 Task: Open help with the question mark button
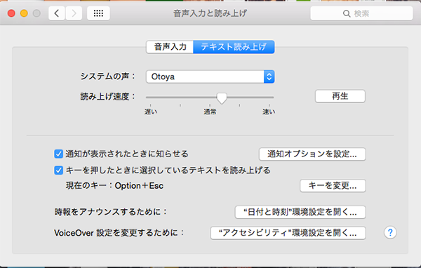390,232
